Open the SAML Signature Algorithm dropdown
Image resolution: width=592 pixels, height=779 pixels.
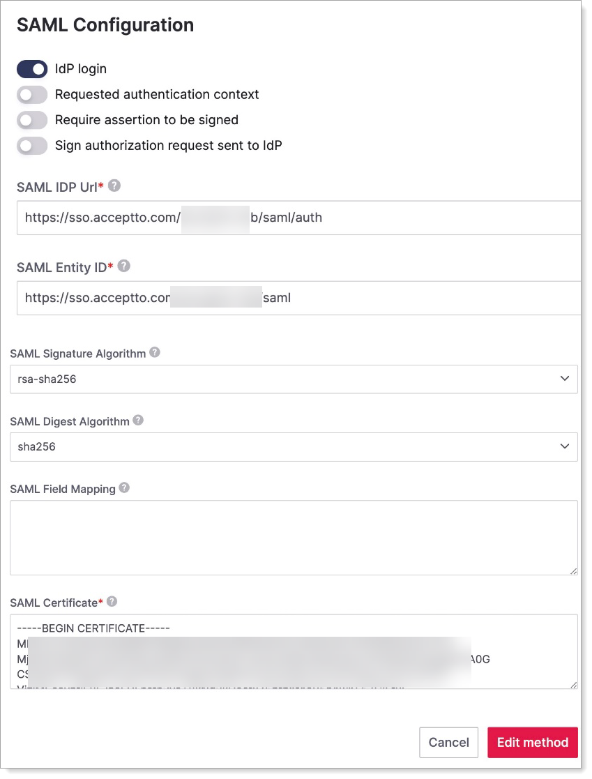tap(294, 379)
